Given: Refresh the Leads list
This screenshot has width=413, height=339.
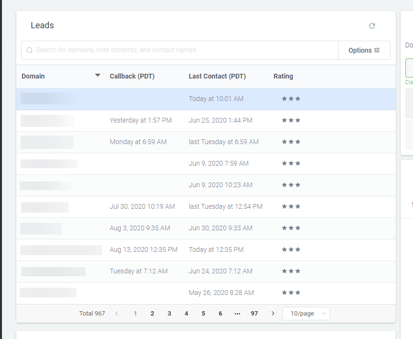Looking at the screenshot, I should click(372, 26).
